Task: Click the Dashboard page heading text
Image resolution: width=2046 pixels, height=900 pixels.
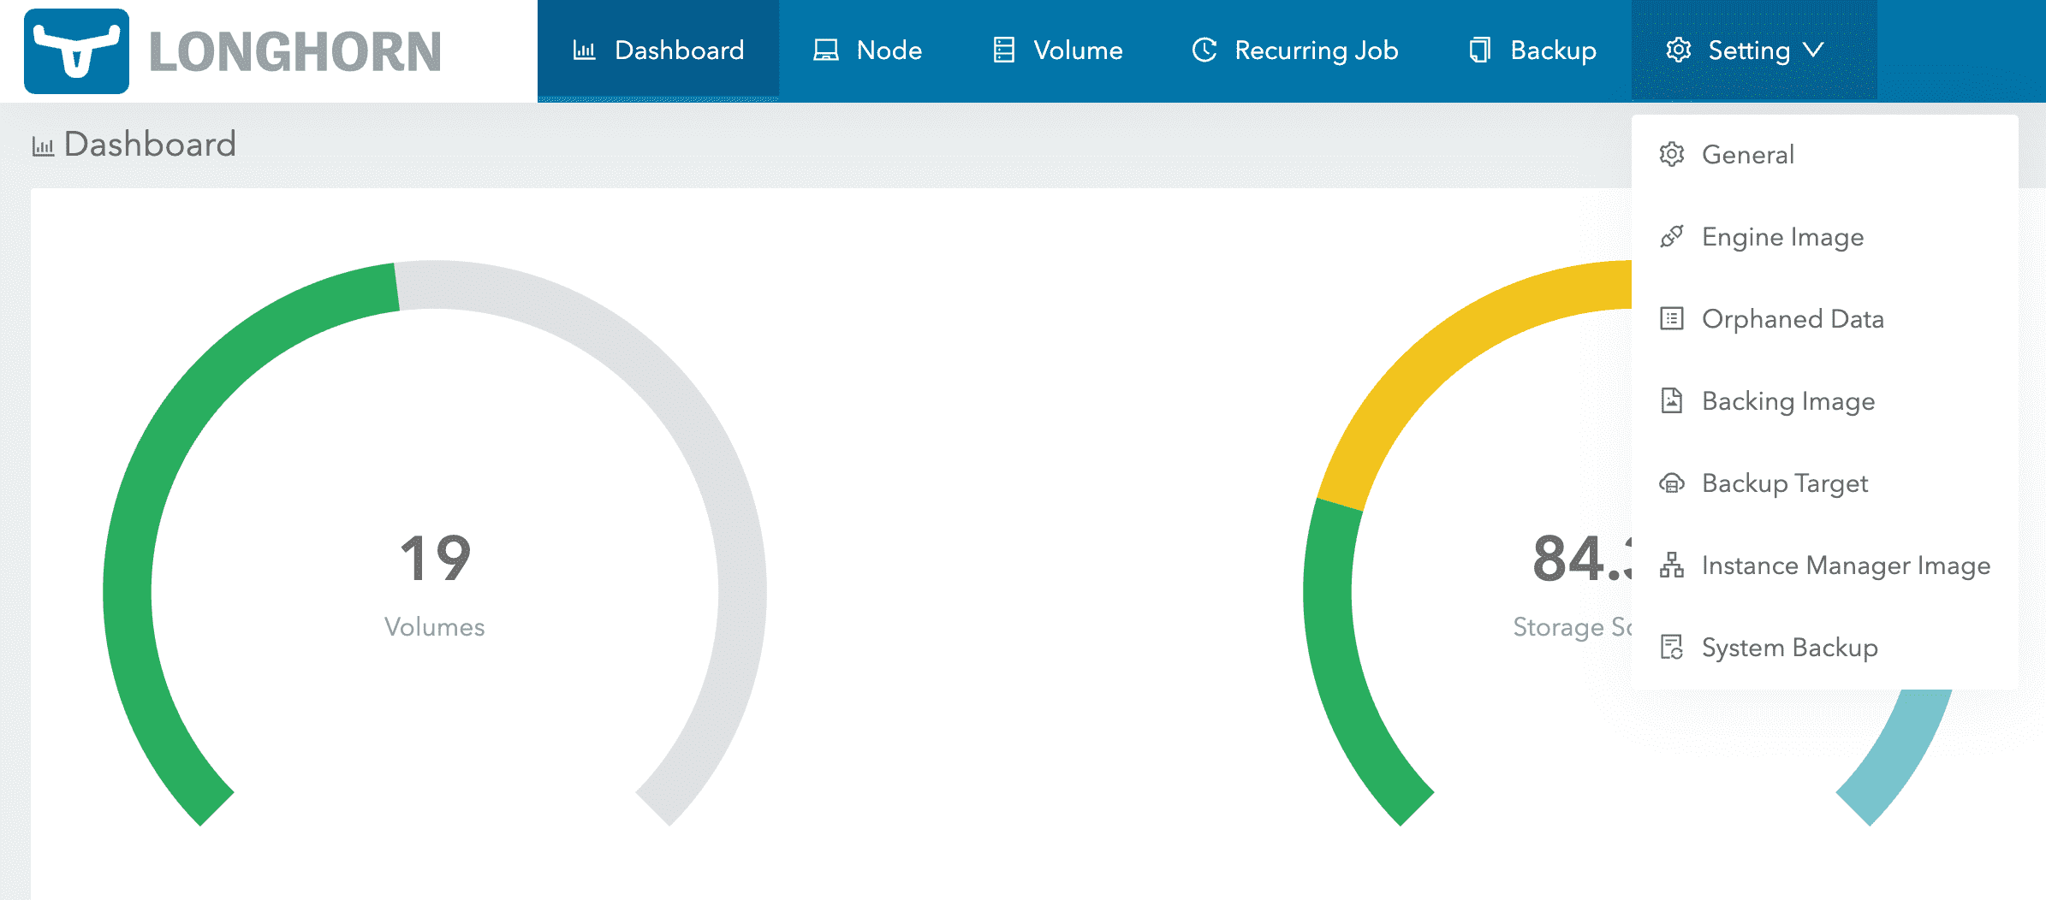Action: coord(150,144)
